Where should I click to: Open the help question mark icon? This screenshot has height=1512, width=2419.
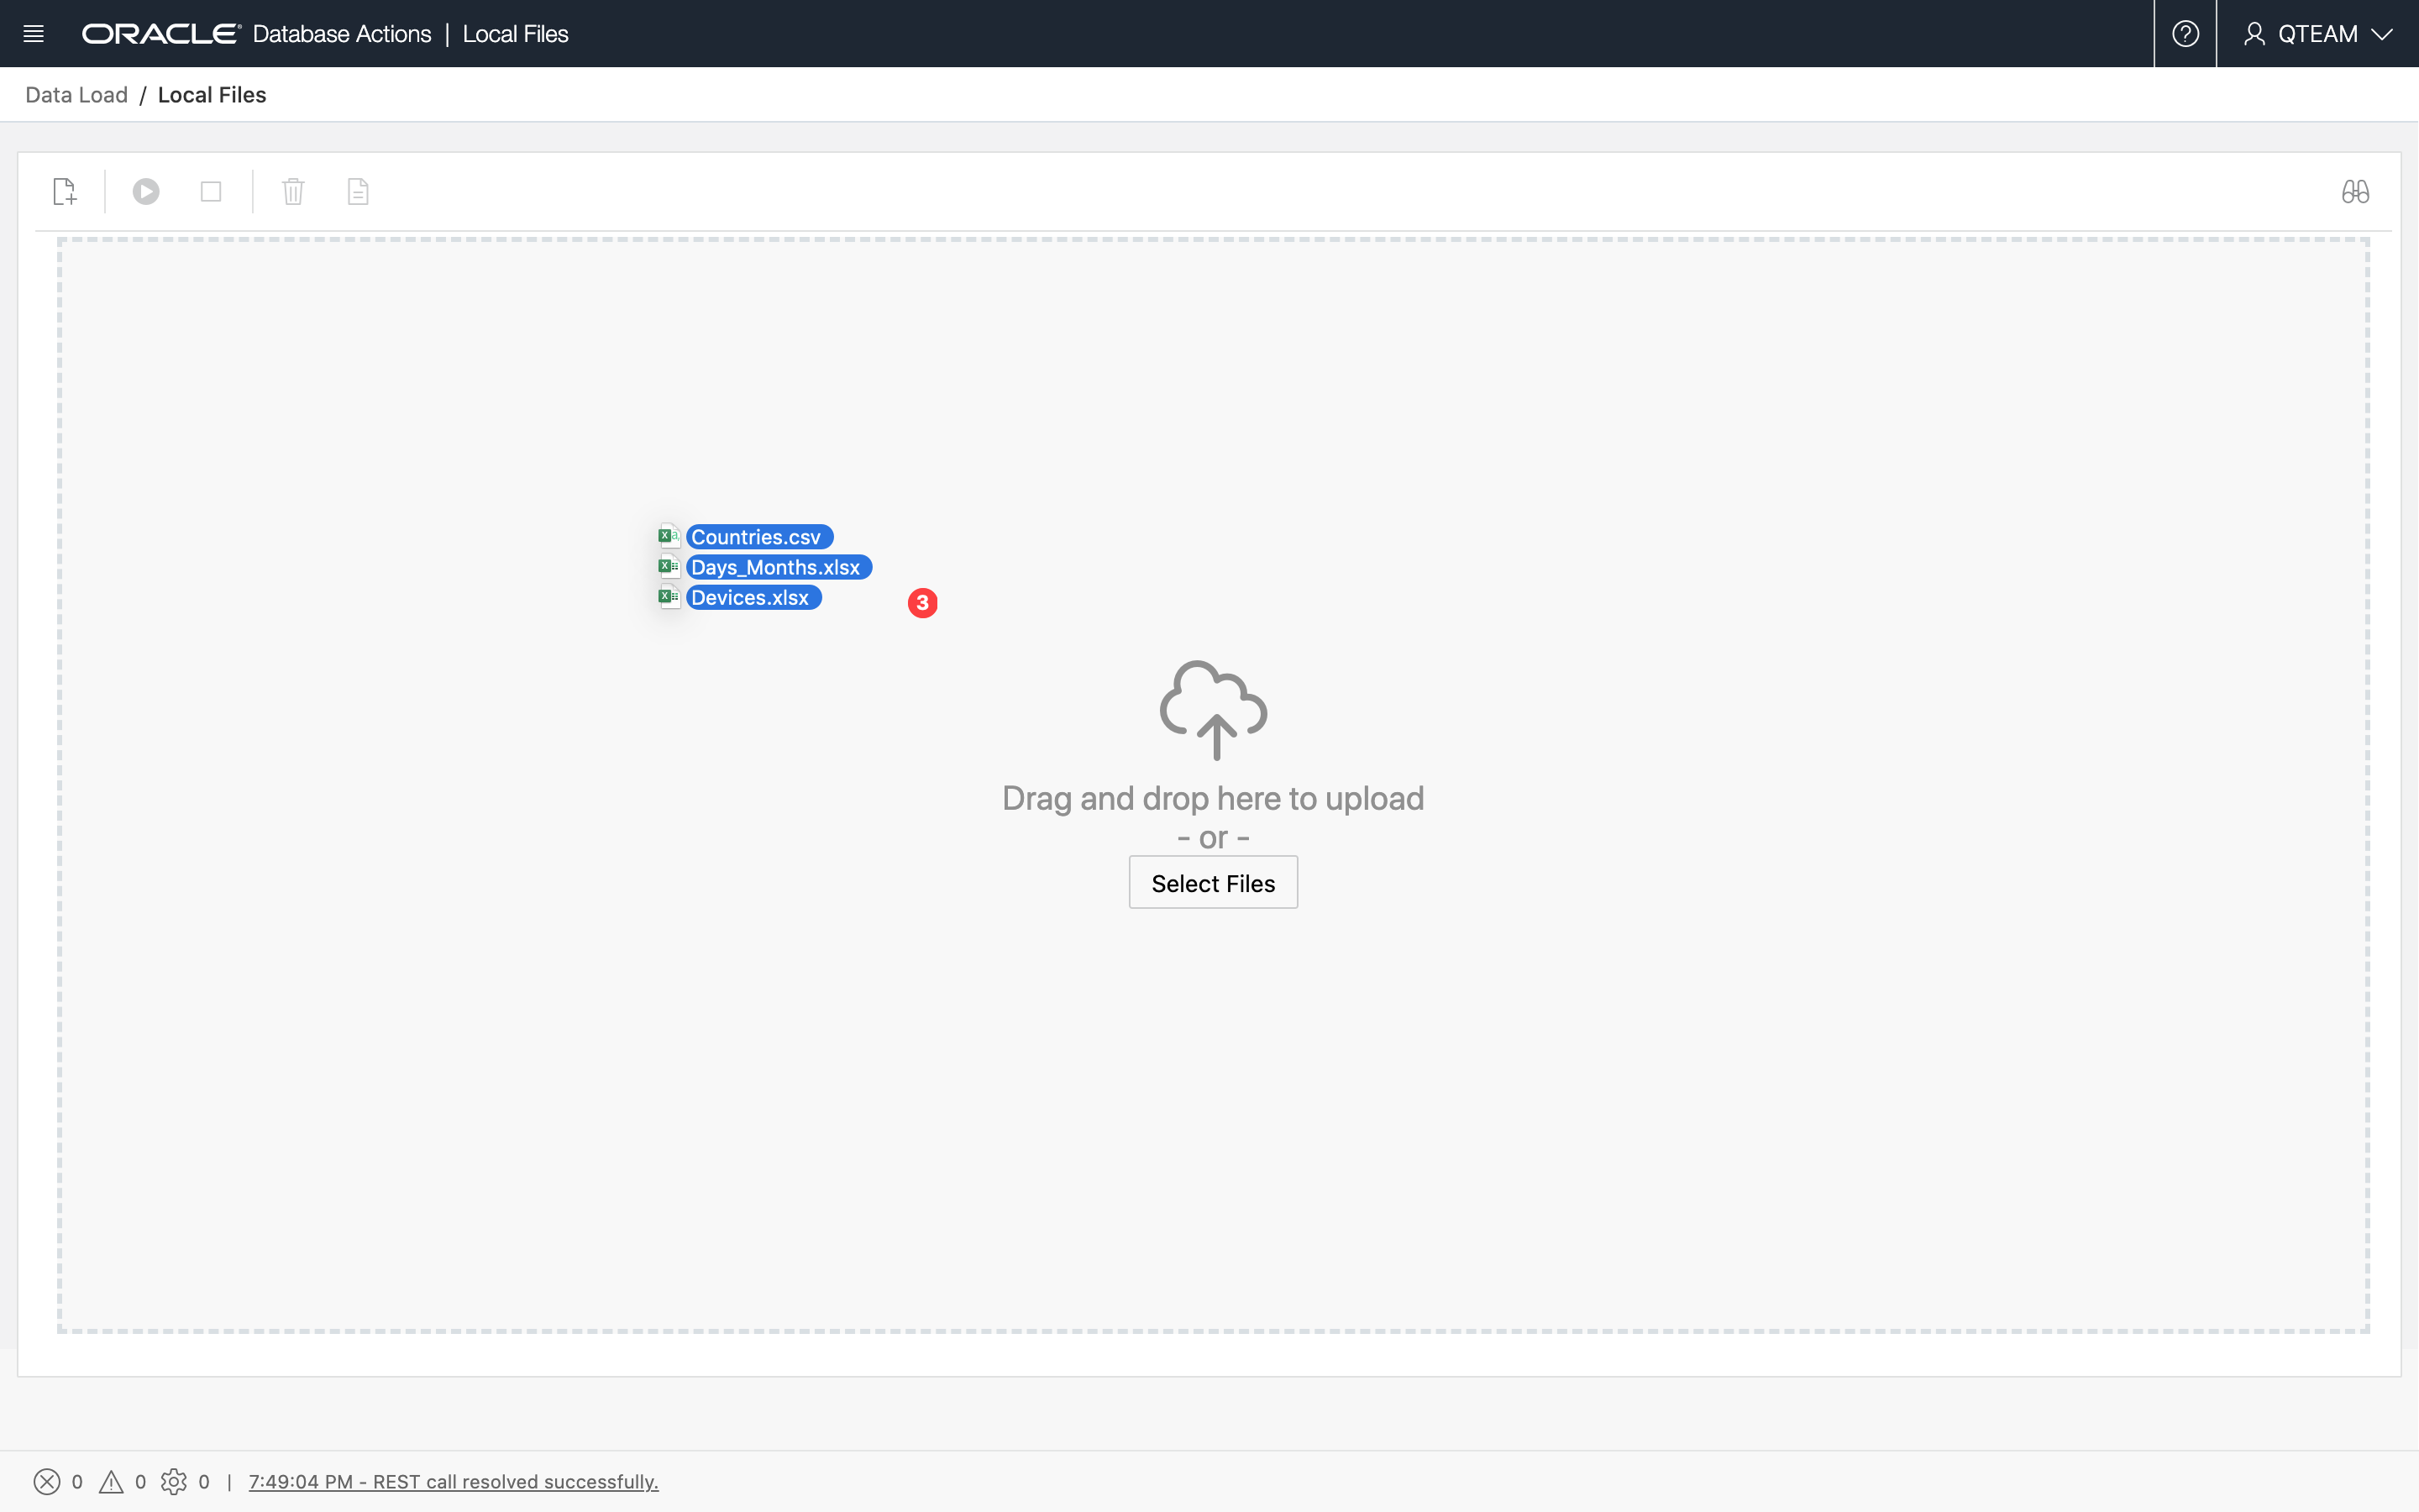(x=2185, y=34)
